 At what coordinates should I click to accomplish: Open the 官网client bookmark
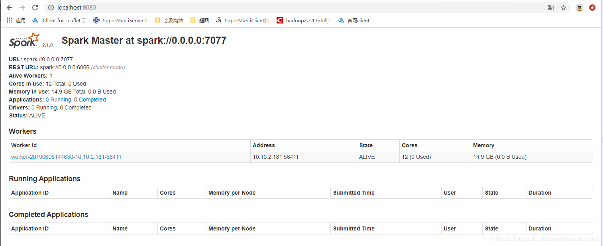pyautogui.click(x=354, y=20)
